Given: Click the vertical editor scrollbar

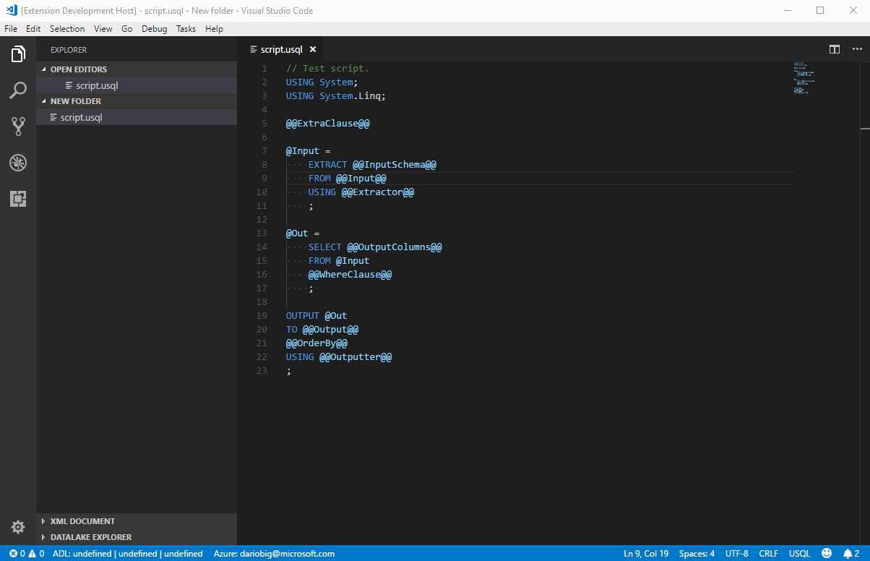Looking at the screenshot, I should click(865, 304).
